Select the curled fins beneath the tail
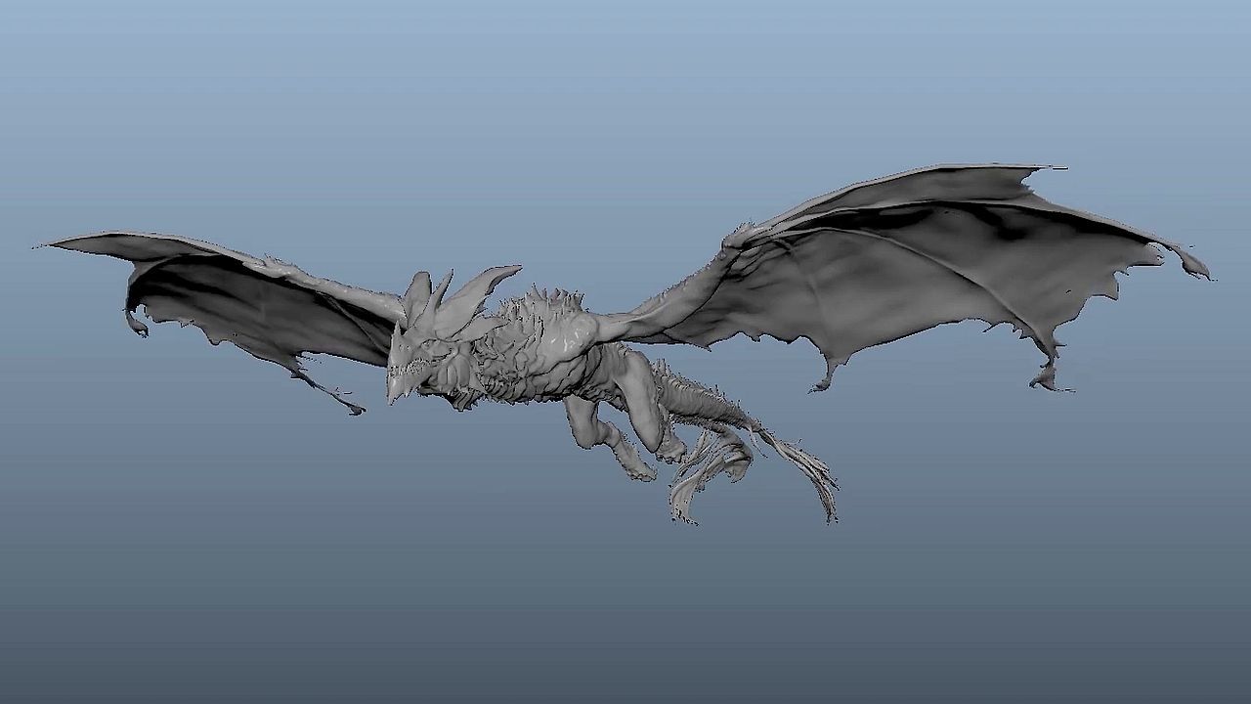This screenshot has height=704, width=1251. click(x=704, y=474)
